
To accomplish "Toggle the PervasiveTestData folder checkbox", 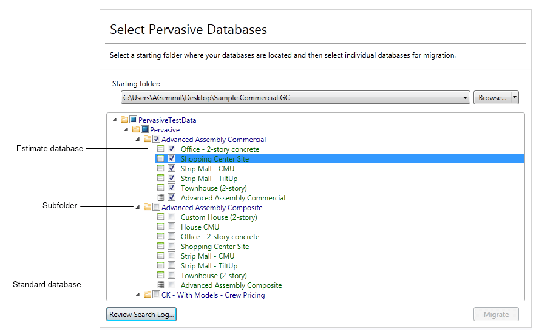I will [x=134, y=120].
